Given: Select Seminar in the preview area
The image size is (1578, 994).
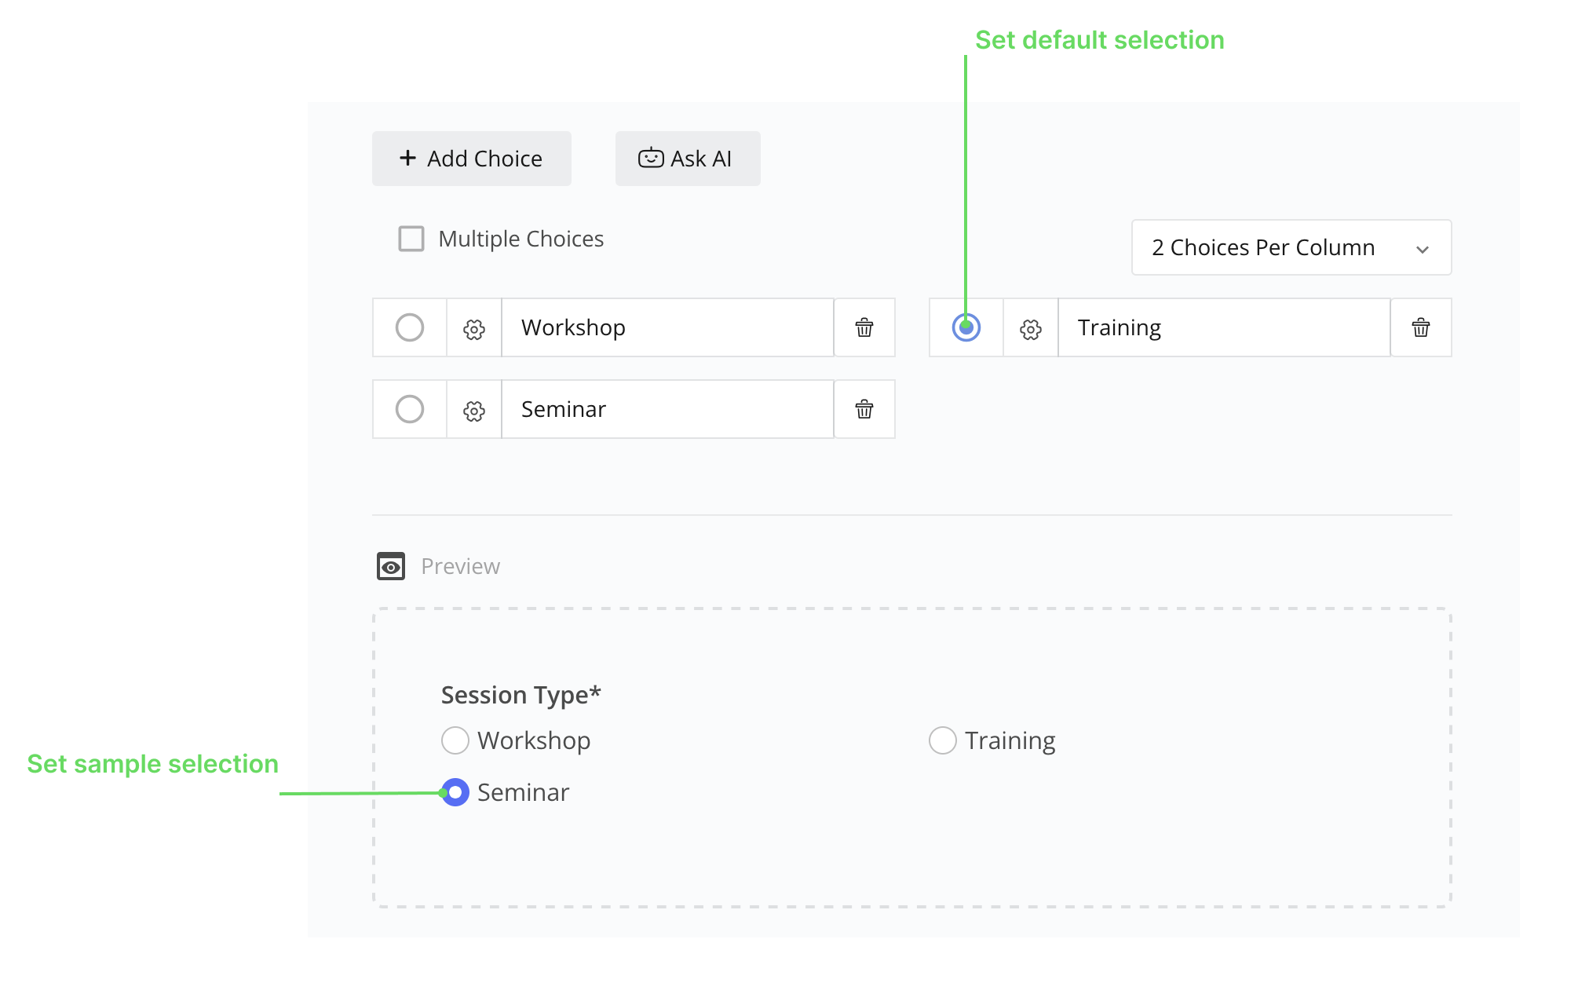Looking at the screenshot, I should coord(455,791).
